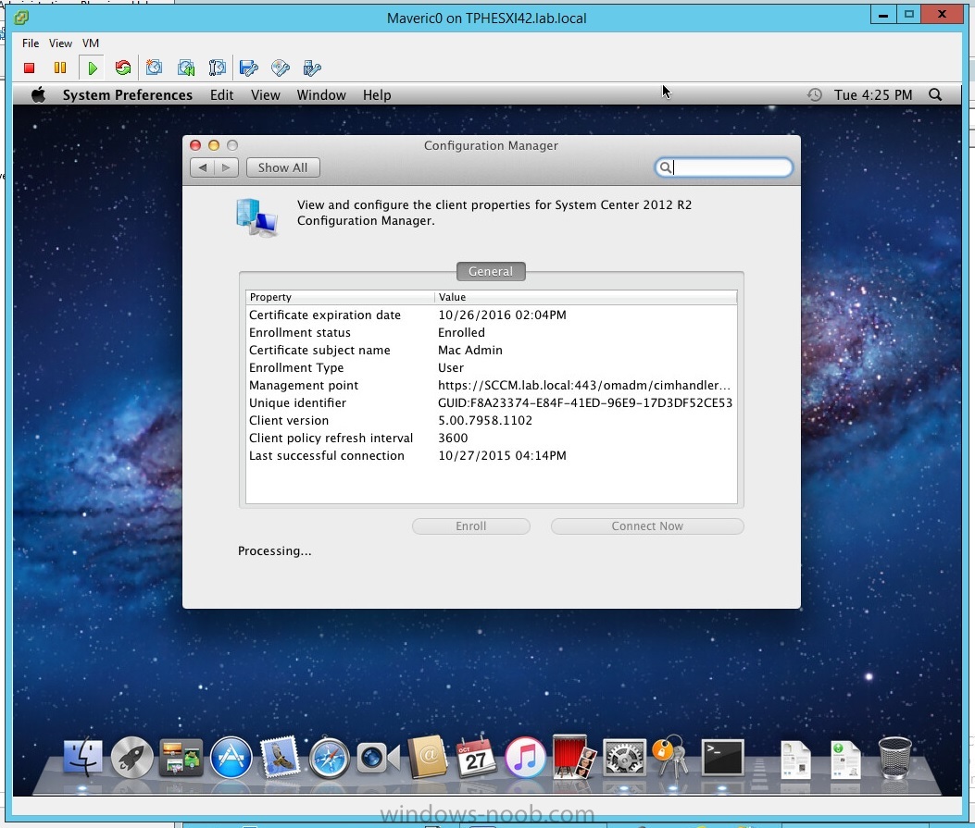Click the Connect CD/DVD toolbar icon

tap(281, 68)
